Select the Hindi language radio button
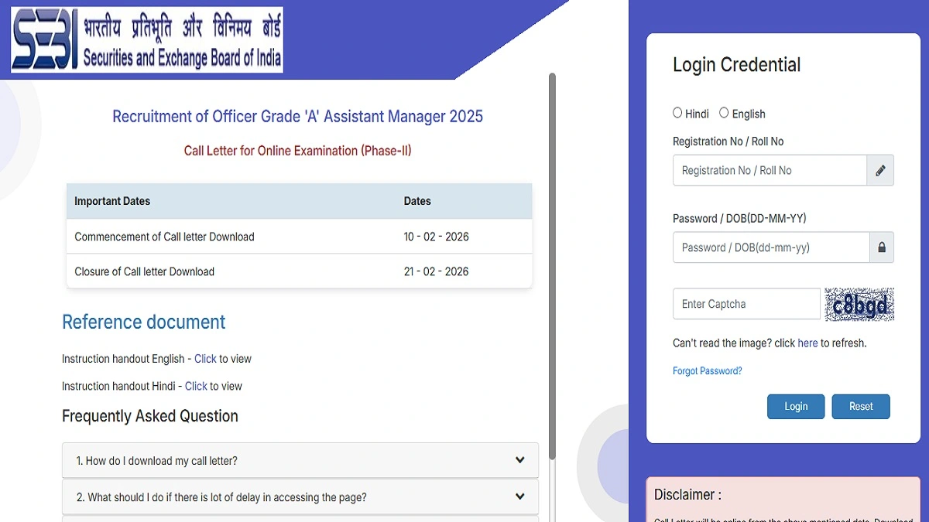The image size is (929, 522). (x=676, y=112)
